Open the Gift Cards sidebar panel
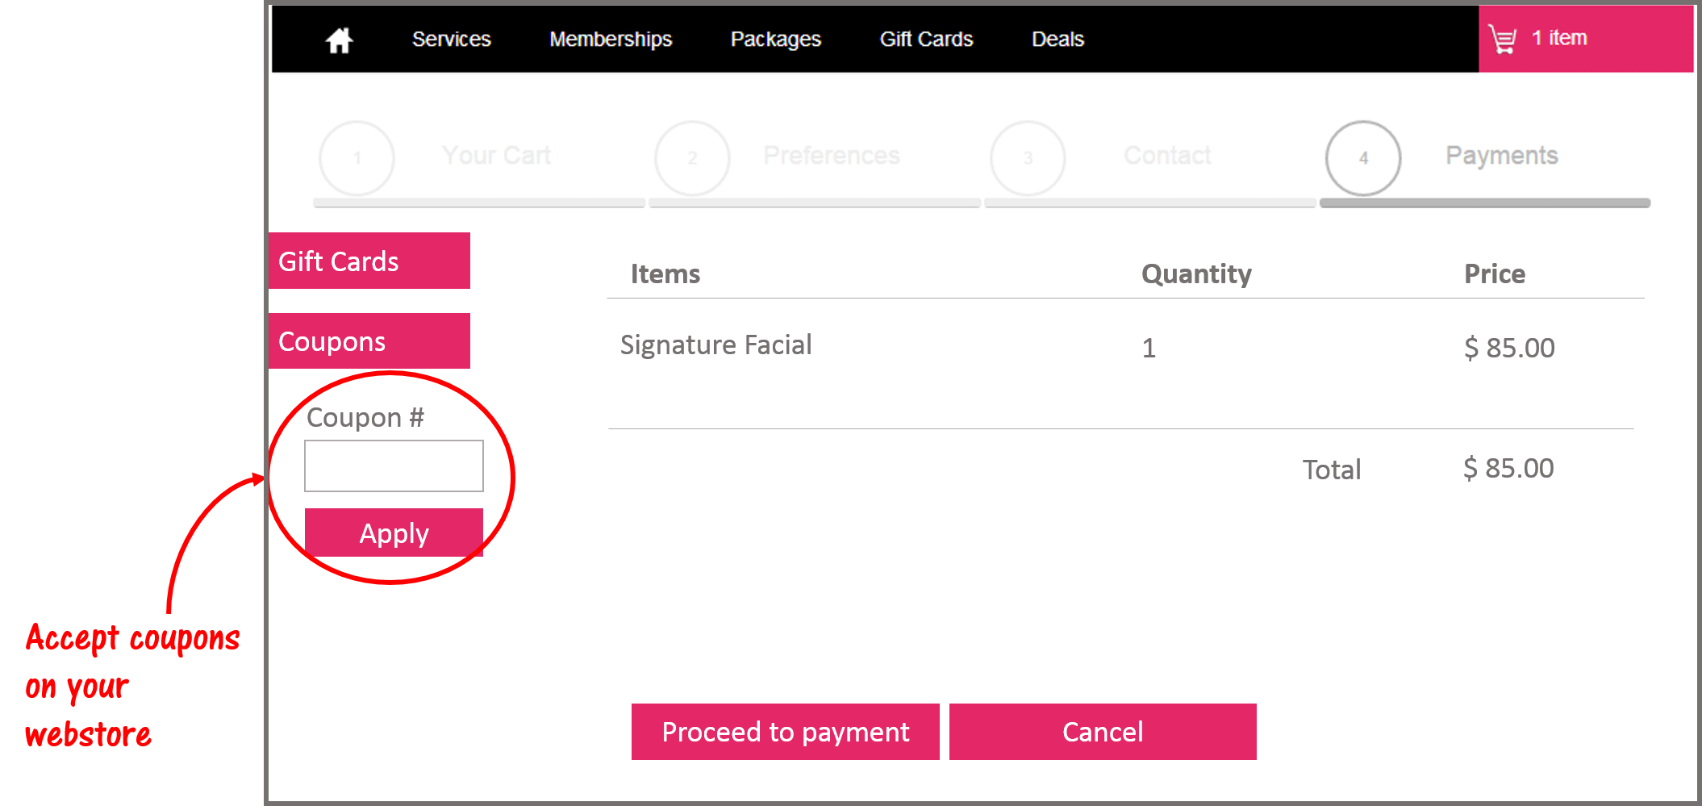Screen dimensions: 1702x806 click(x=368, y=260)
